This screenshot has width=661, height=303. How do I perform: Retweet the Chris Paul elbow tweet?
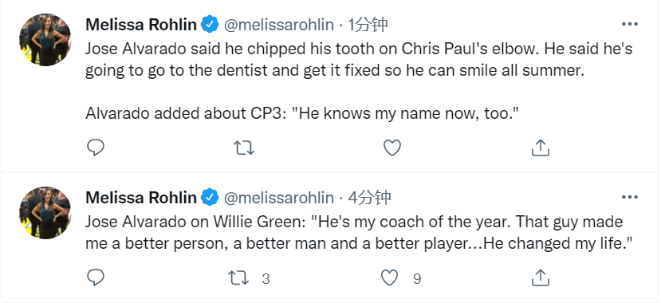(244, 148)
